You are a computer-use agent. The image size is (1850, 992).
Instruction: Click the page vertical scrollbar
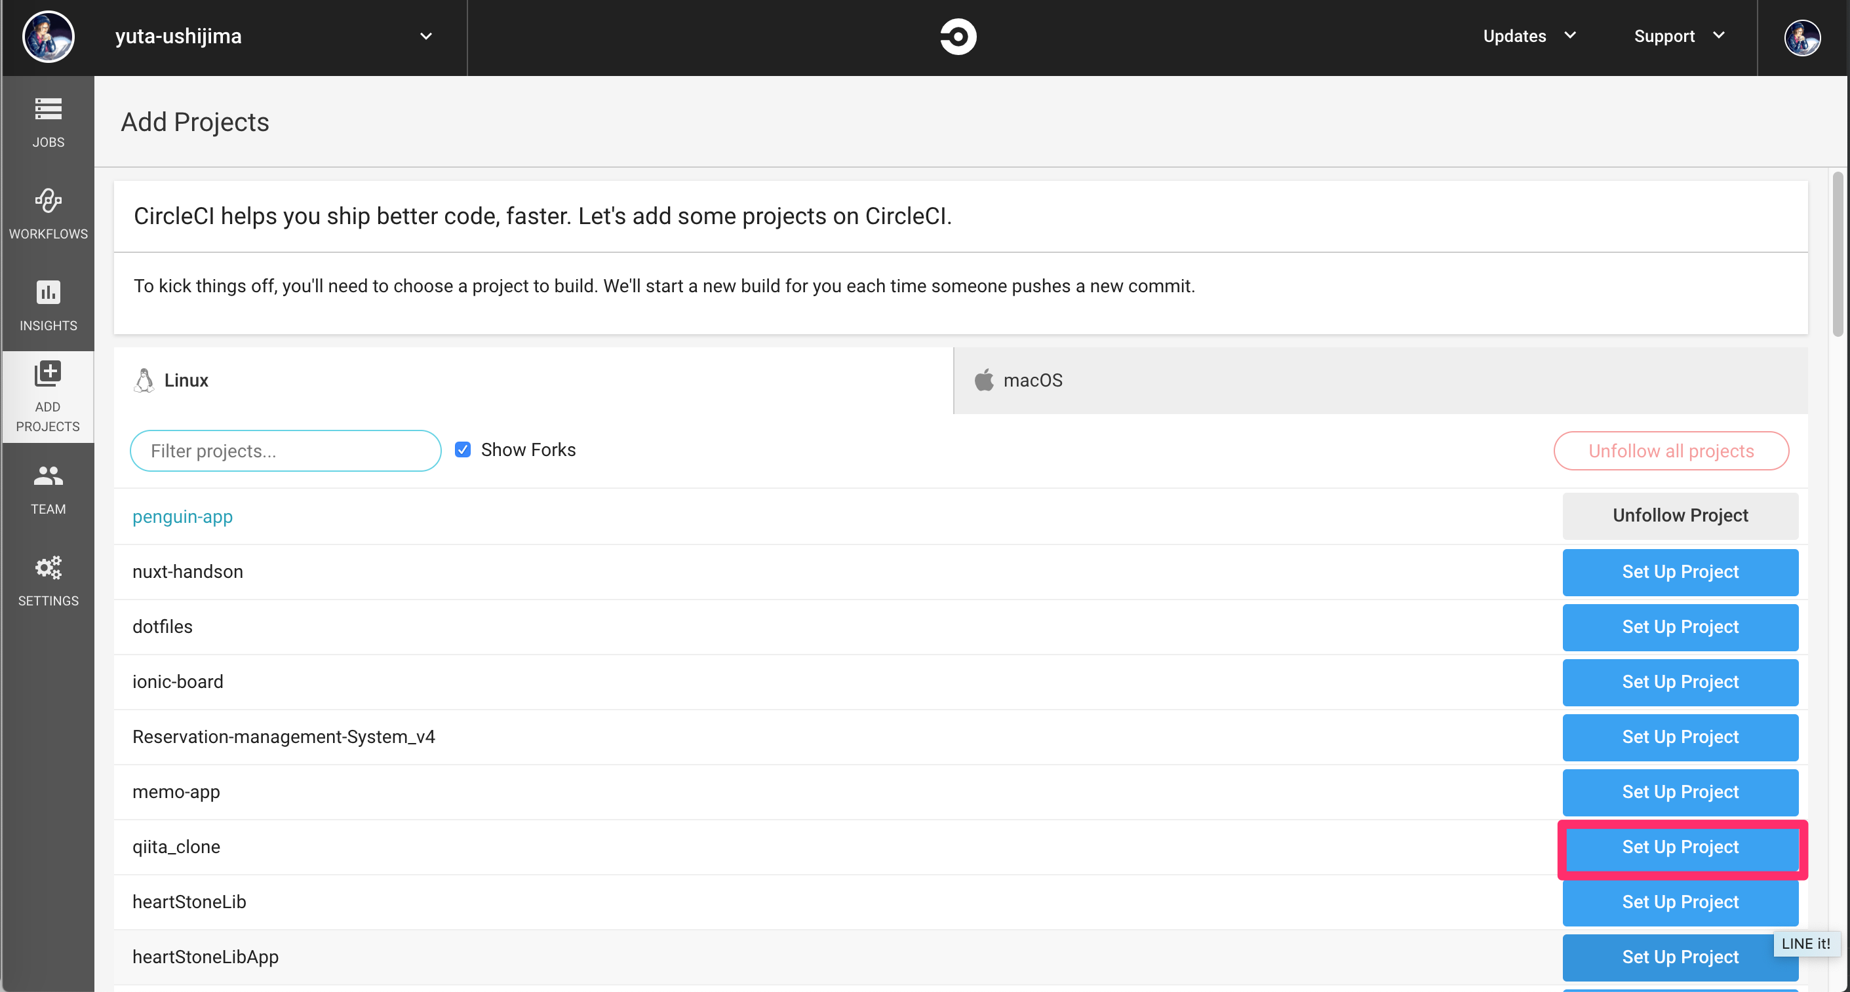pyautogui.click(x=1837, y=255)
